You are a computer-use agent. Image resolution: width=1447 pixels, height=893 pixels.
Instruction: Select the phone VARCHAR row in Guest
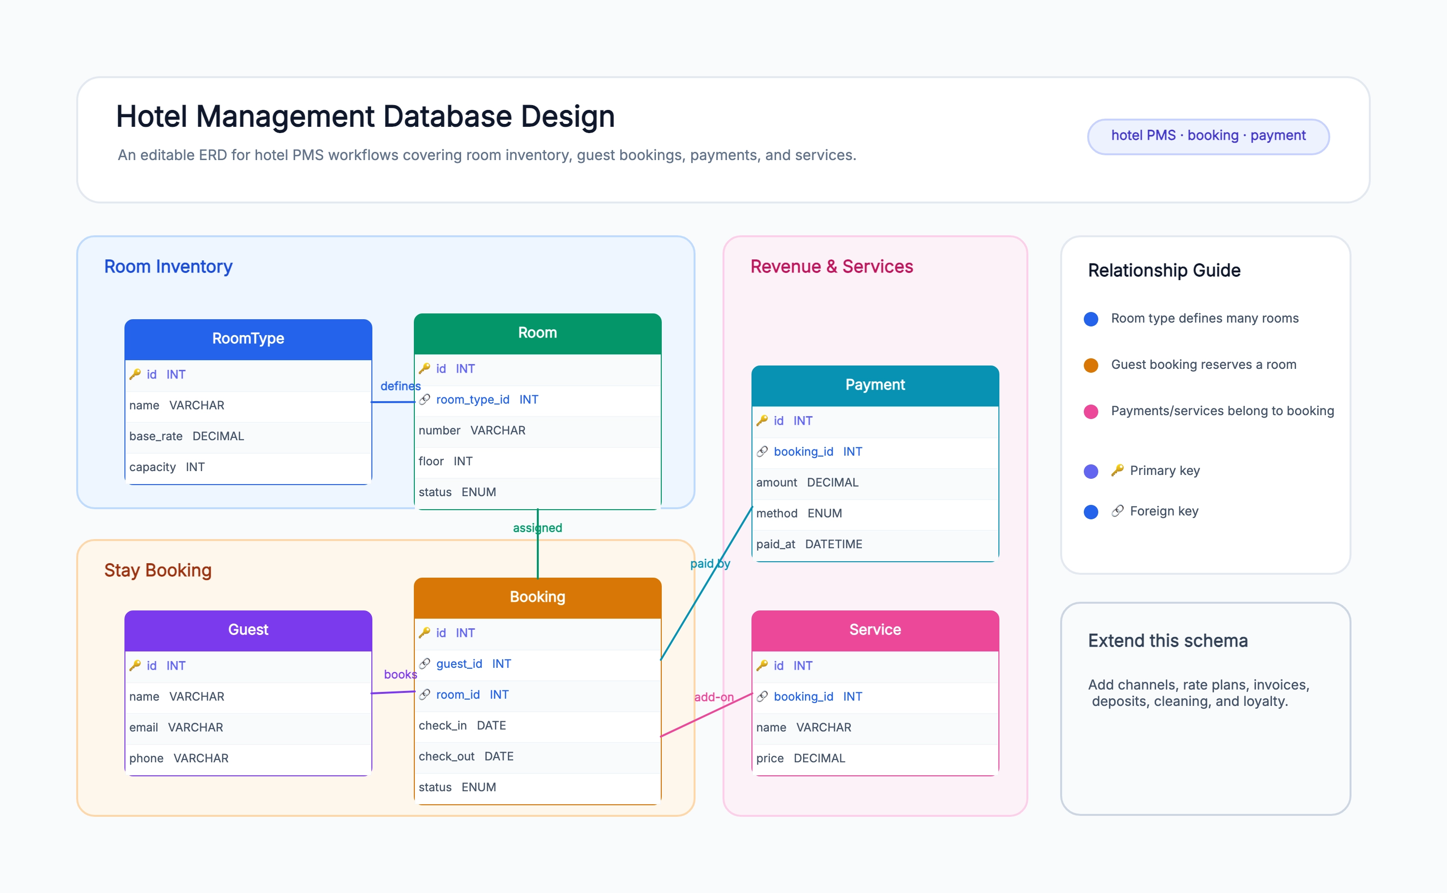(248, 758)
